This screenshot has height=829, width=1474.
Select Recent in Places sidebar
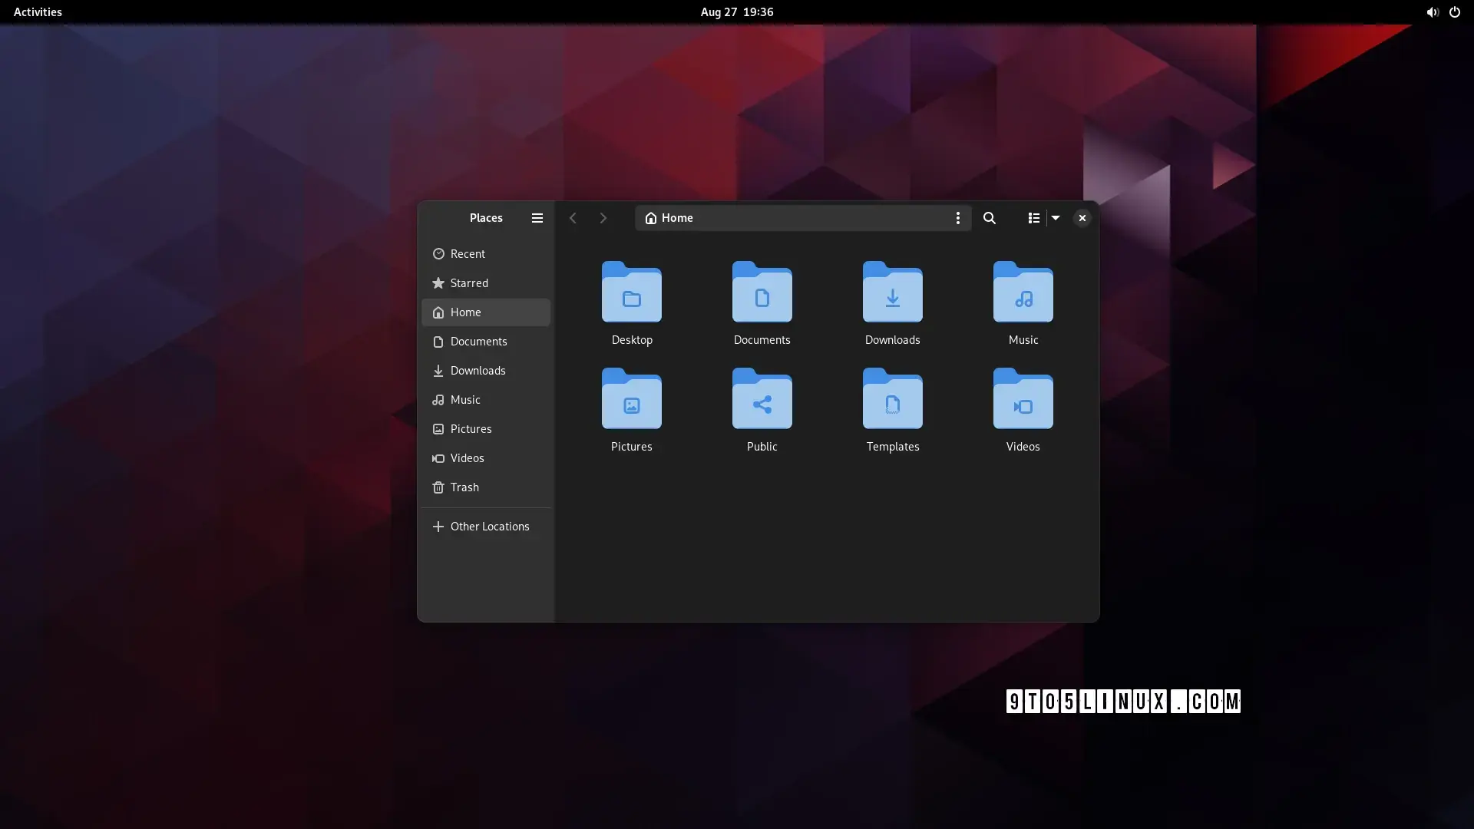[x=468, y=254]
